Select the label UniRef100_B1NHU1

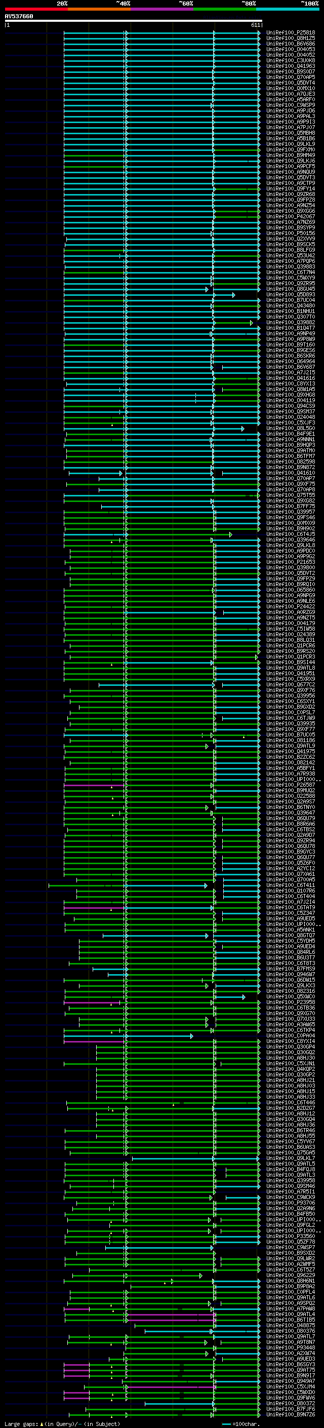[291, 312]
